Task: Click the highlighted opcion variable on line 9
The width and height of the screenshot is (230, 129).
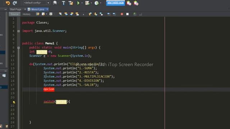Action: [42, 52]
